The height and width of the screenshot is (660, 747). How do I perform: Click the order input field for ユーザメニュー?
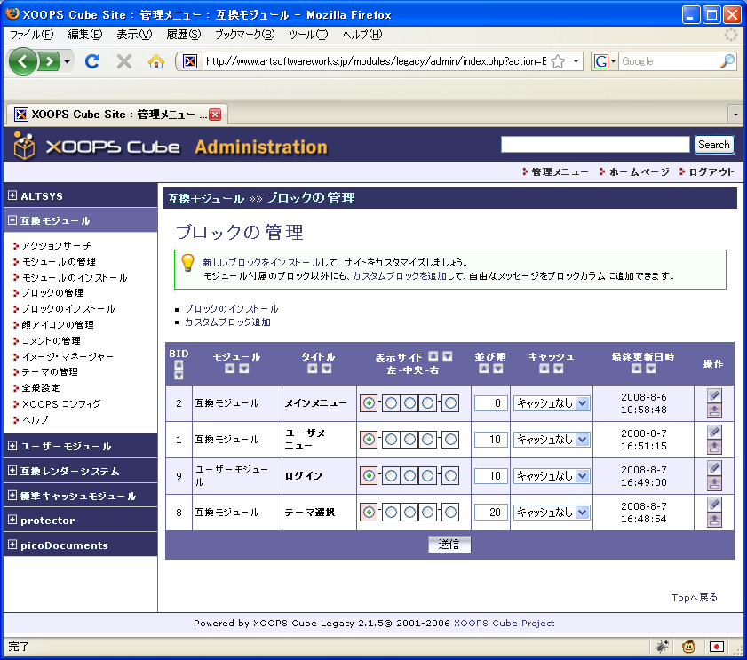point(490,440)
